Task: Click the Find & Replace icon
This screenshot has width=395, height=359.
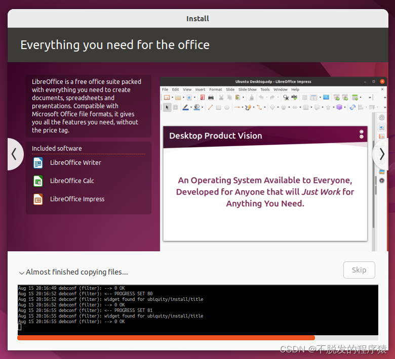Action: 286,98
